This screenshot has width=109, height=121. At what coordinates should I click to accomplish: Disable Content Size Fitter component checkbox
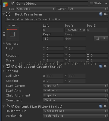(x=13, y=107)
